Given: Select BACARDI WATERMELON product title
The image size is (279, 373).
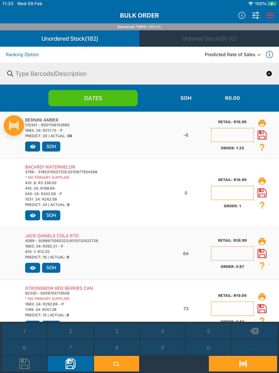Looking at the screenshot, I should pos(50,167).
